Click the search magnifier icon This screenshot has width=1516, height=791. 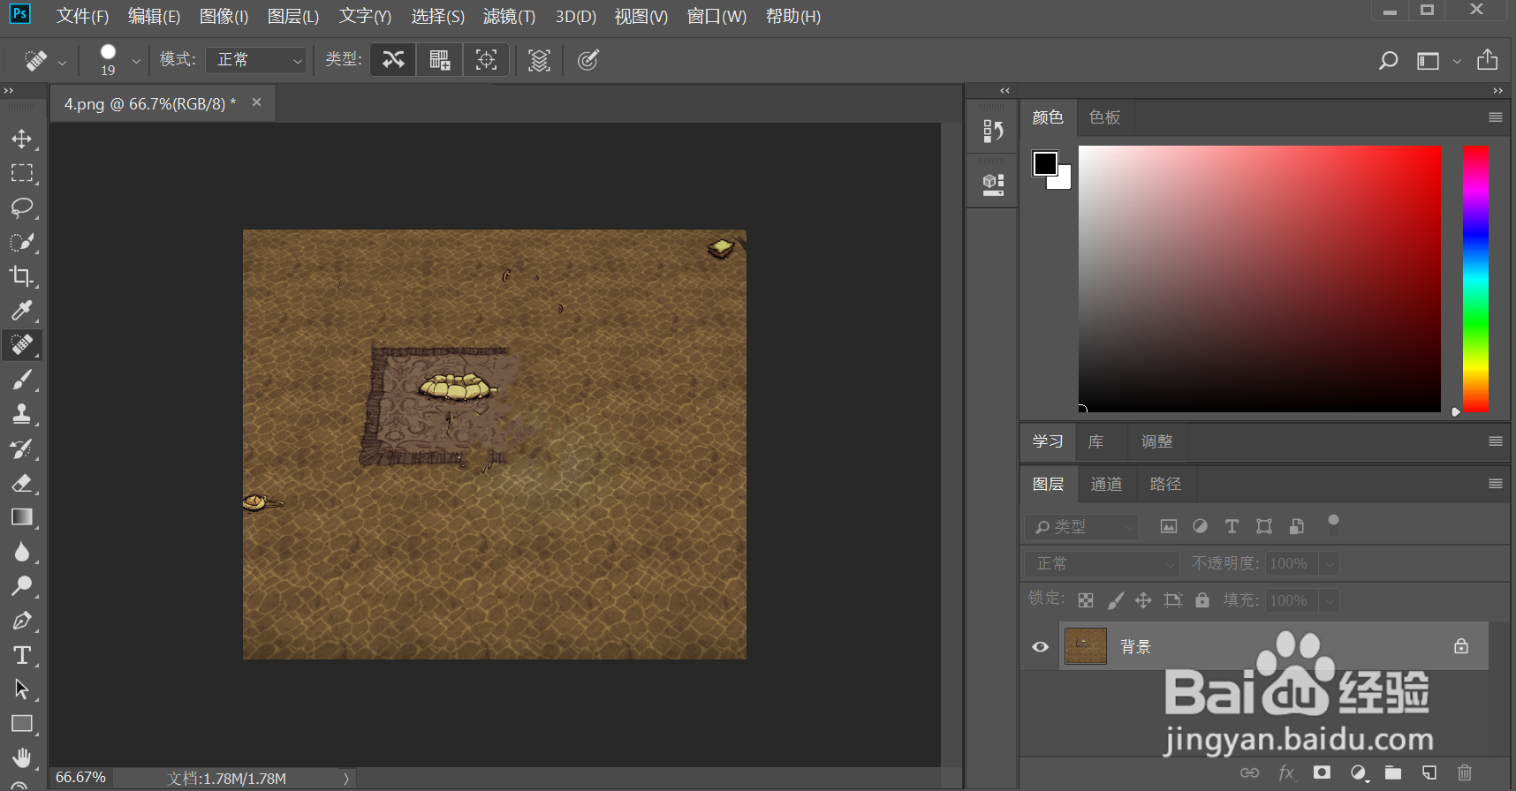point(1388,60)
